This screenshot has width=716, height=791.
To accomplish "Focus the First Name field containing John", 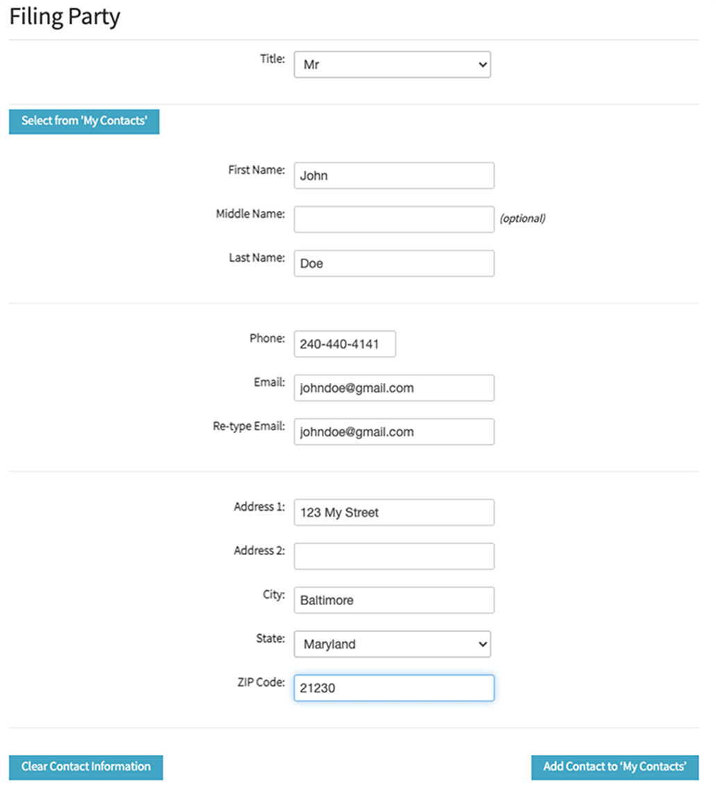I will pos(394,176).
